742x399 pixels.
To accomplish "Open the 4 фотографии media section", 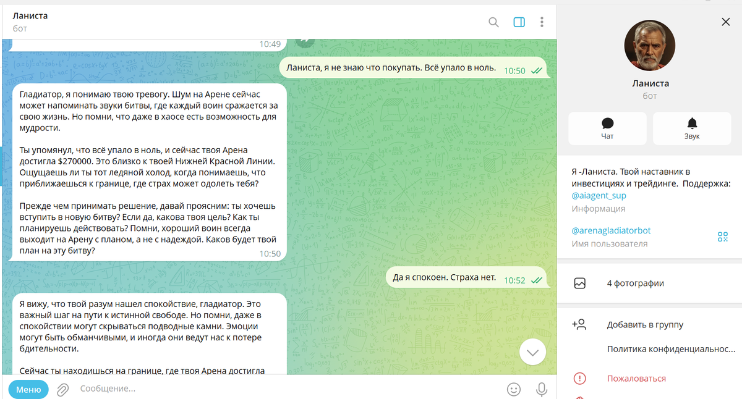I will 649,283.
